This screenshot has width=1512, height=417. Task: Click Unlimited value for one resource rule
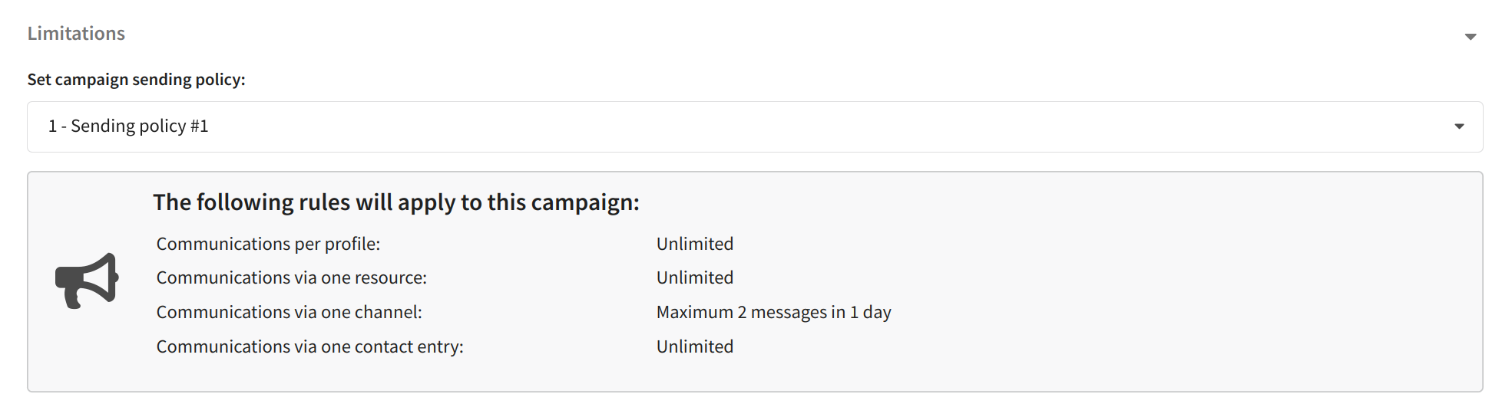(x=695, y=277)
